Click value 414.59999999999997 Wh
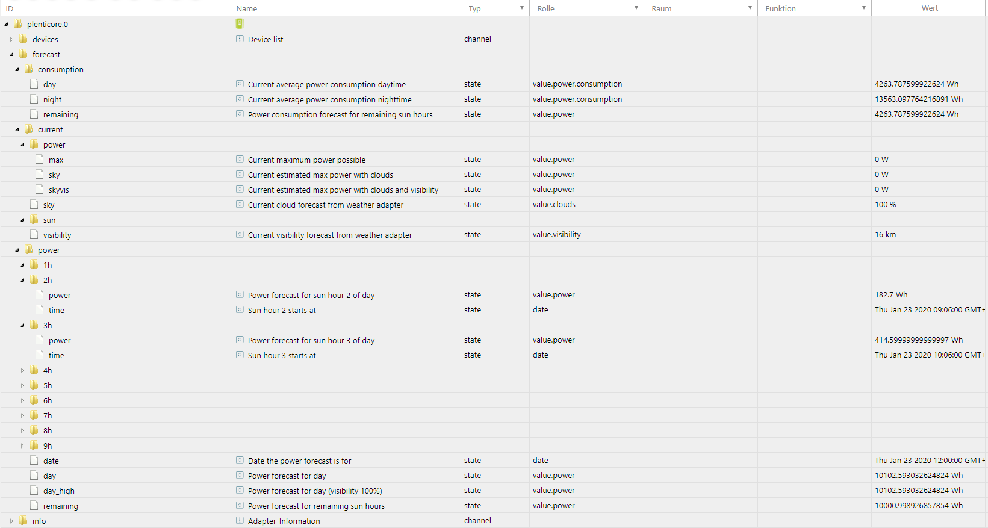988x528 pixels. [919, 340]
